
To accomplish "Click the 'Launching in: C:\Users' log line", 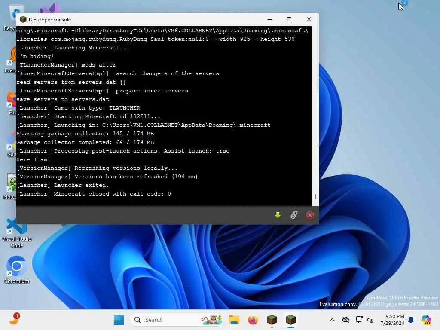I will [x=144, y=125].
